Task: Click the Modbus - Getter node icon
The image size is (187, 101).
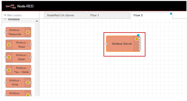Action: click(x=9, y=57)
